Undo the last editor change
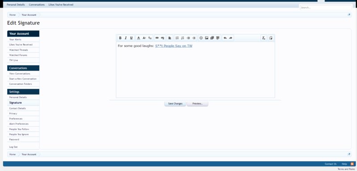This screenshot has width=357, height=171. [x=225, y=38]
